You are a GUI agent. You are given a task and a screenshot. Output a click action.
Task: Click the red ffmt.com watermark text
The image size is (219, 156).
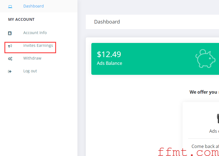(x=188, y=152)
